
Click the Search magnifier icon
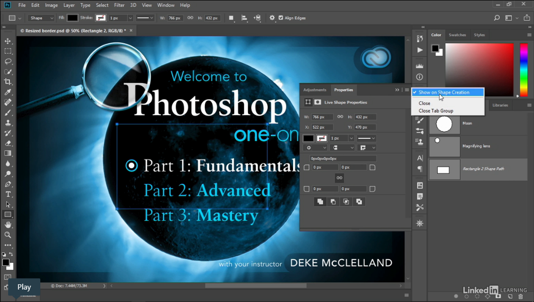[x=497, y=18]
